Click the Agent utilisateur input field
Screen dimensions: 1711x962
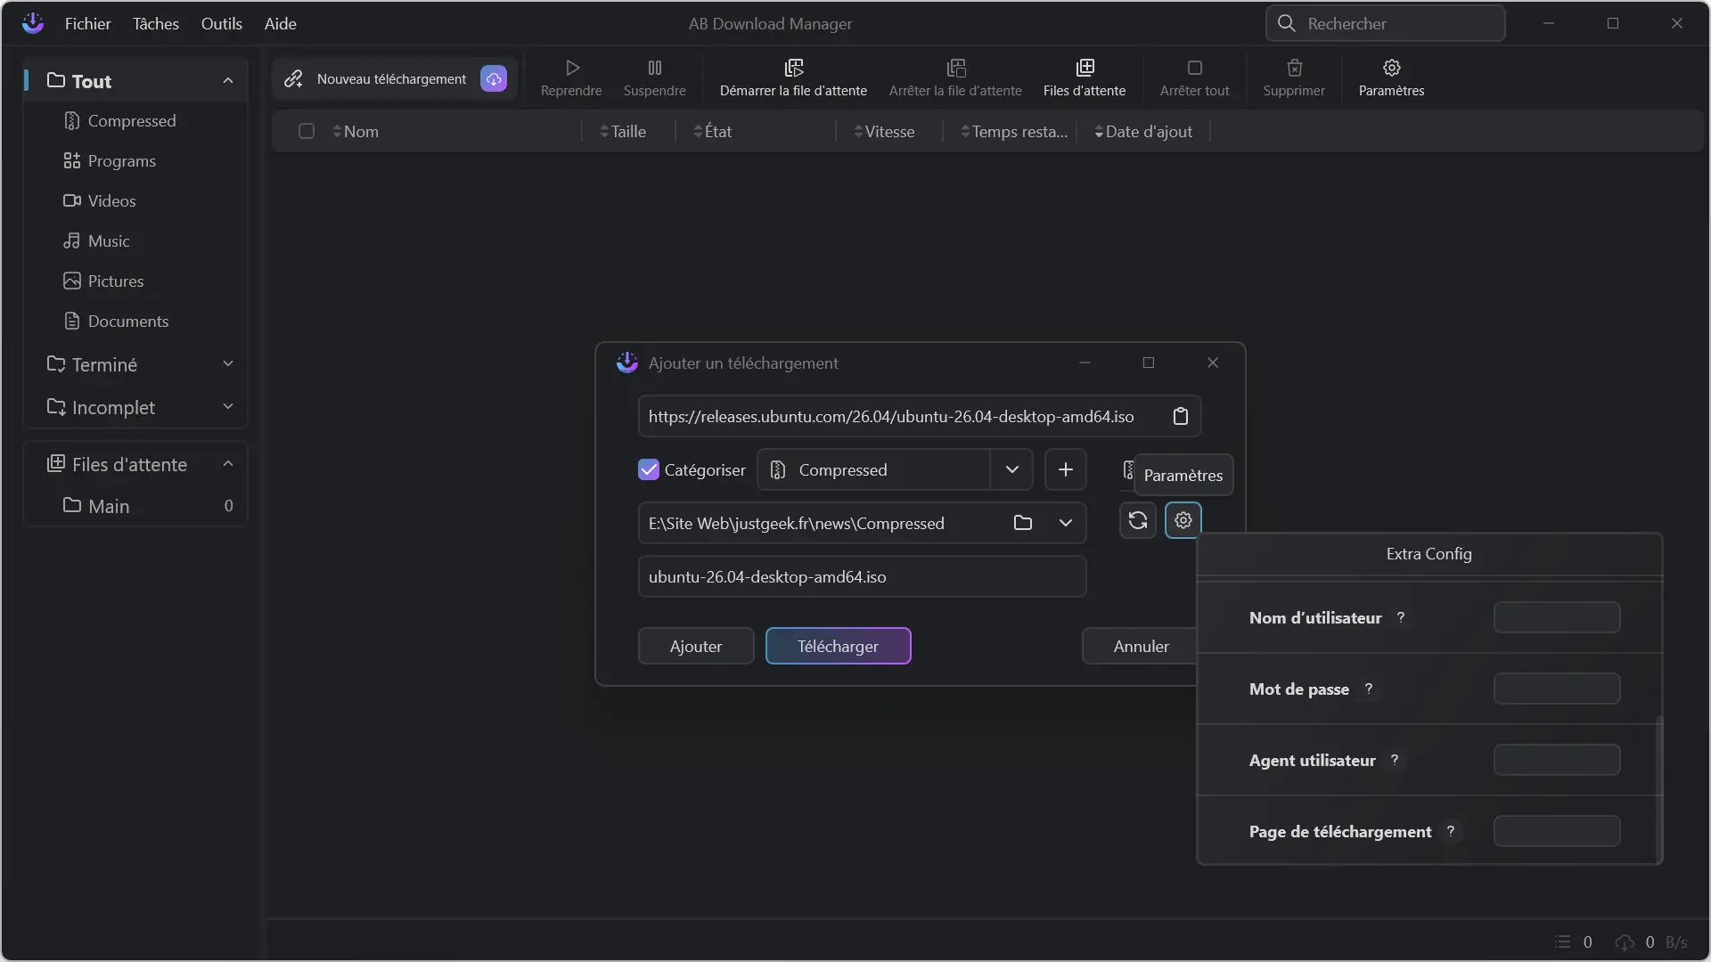[x=1557, y=760]
